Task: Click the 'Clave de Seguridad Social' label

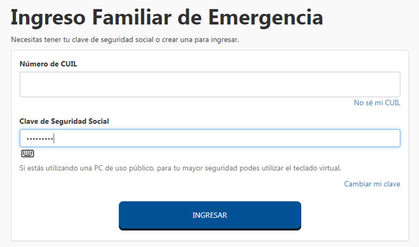Action: 64,121
